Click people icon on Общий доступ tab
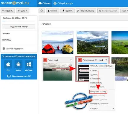This screenshot has height=114, width=128. [55, 3]
